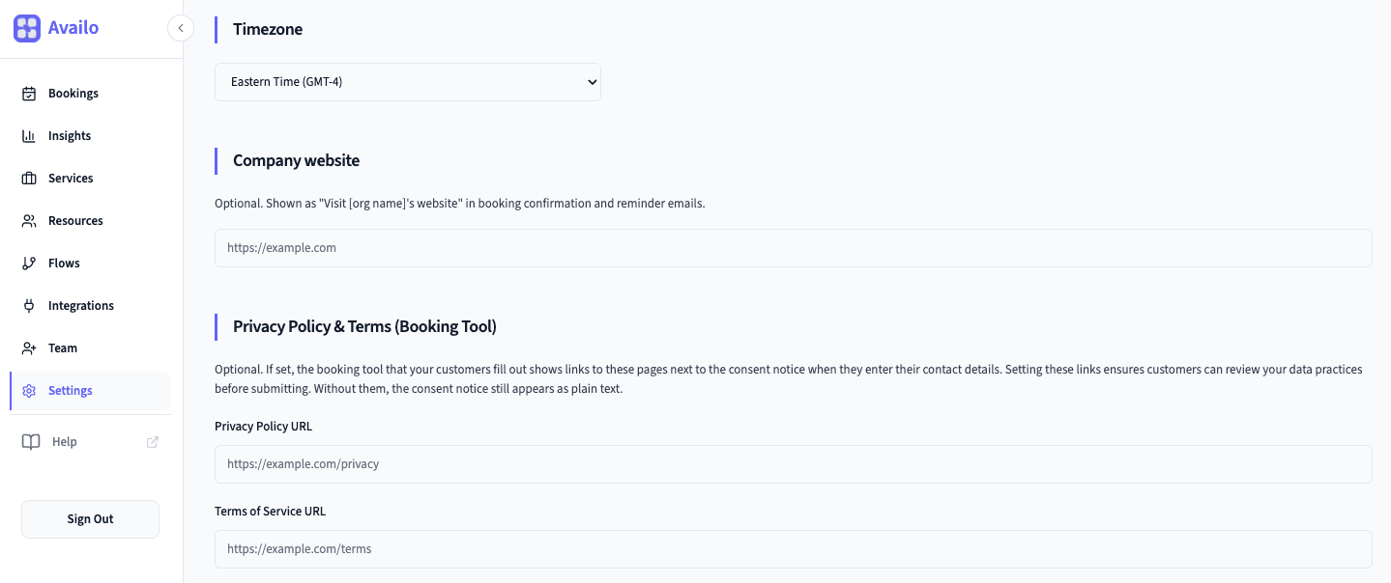Click the Availo logo icon

tap(26, 28)
